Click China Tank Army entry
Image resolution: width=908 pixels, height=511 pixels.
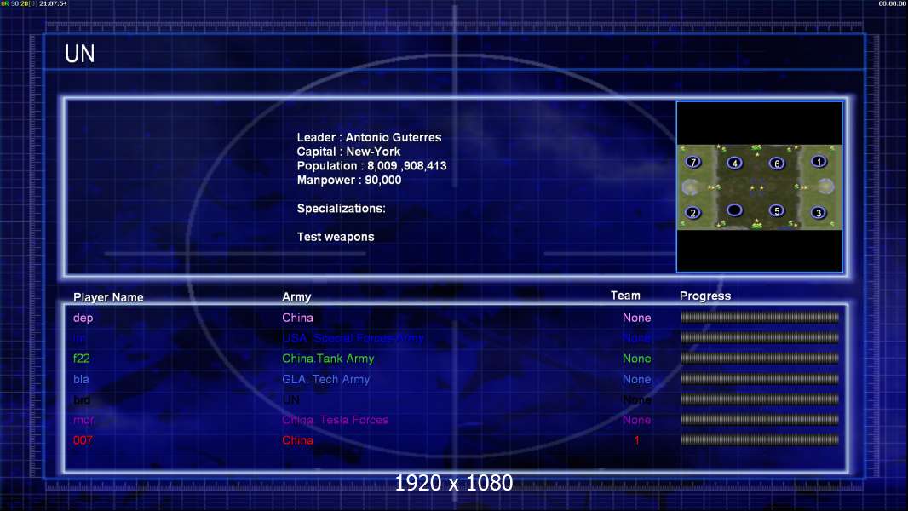328,359
